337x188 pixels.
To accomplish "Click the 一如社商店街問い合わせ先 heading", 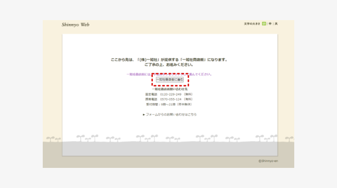I will tap(170, 89).
